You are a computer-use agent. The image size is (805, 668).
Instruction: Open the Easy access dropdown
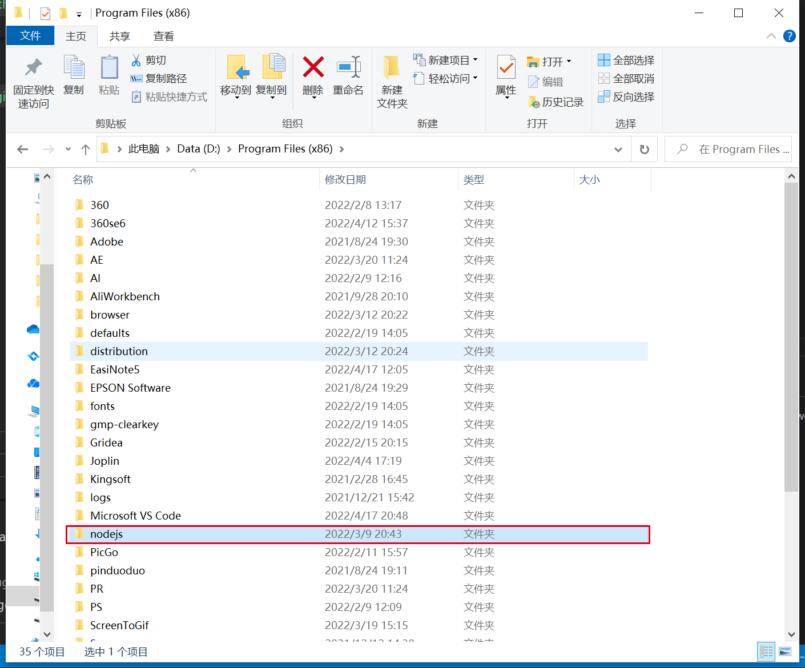(445, 78)
